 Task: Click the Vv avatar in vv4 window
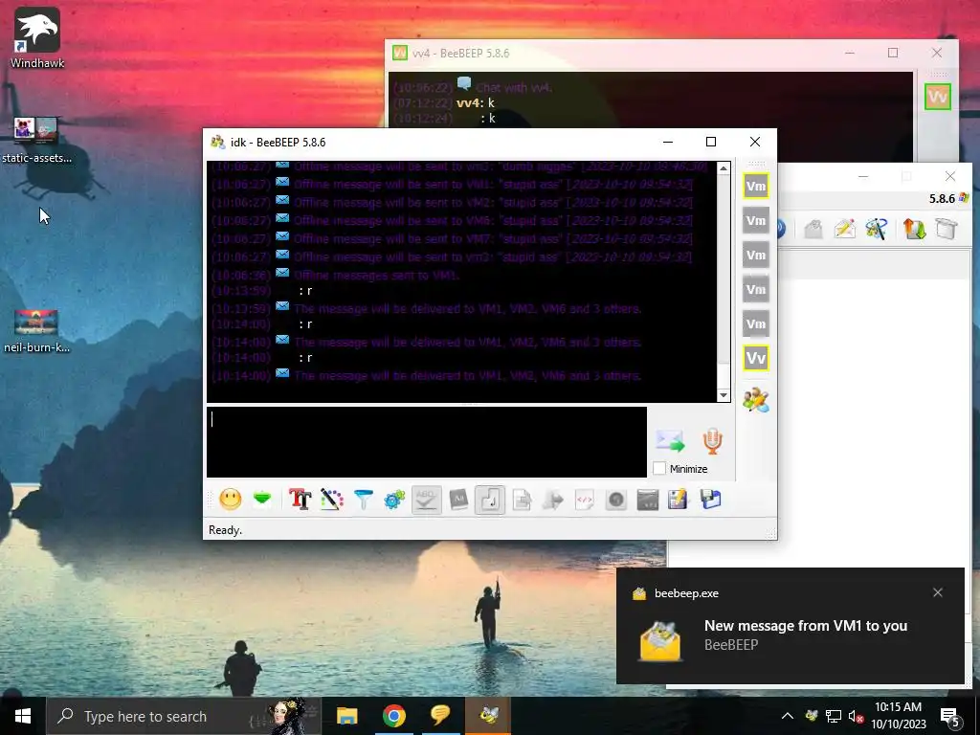click(938, 97)
